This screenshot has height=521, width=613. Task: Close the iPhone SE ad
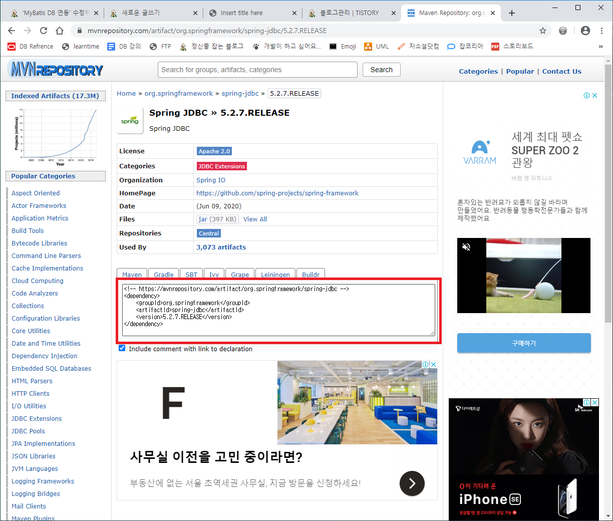point(594,402)
